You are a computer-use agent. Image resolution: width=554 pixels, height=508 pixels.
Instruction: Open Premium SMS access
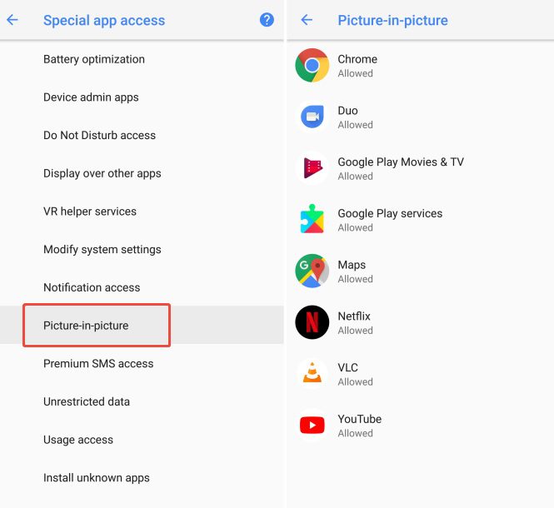coord(142,364)
